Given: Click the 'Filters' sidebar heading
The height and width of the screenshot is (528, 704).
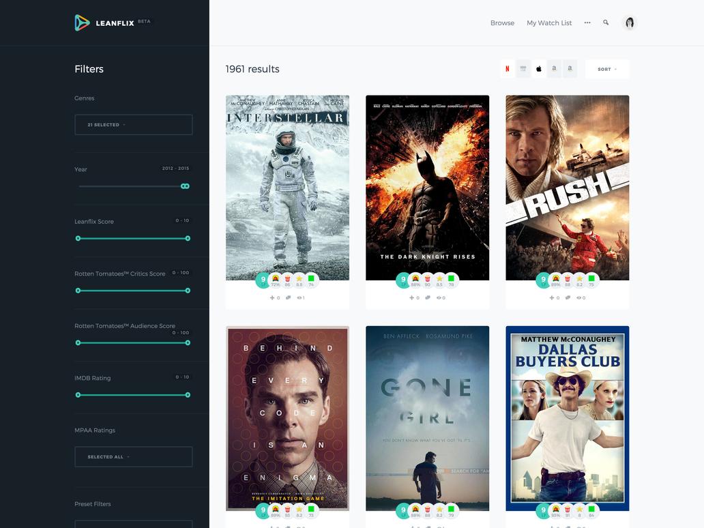Looking at the screenshot, I should [x=89, y=69].
